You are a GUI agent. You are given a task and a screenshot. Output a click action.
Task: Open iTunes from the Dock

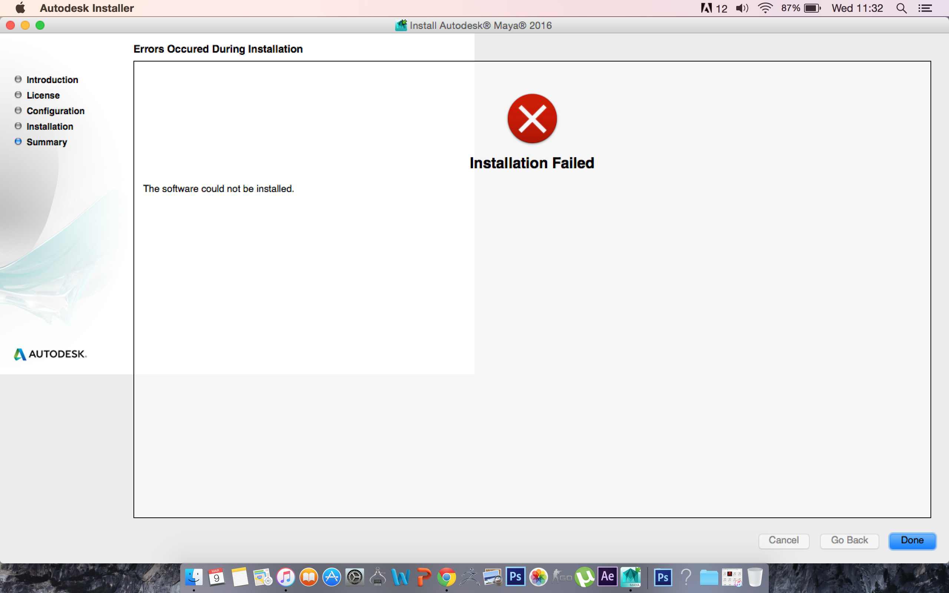(x=285, y=577)
